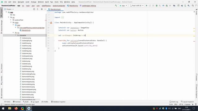Open the Build tool window at bottom
Screen dimensions: 198x111
26,102
